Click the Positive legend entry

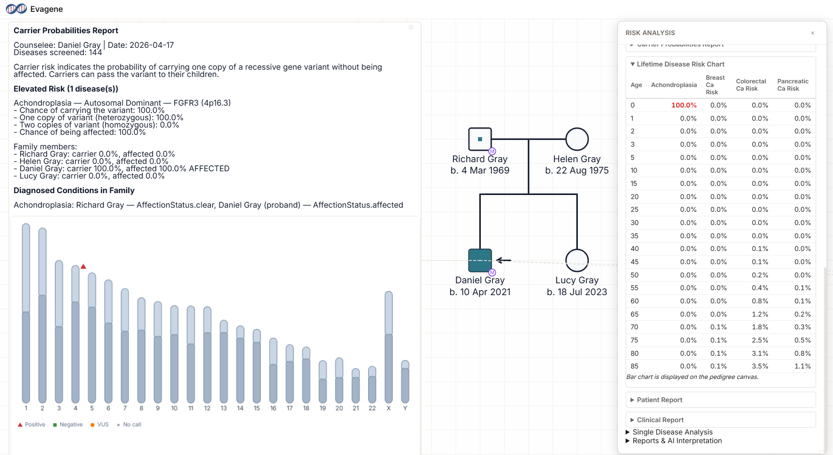pos(31,424)
